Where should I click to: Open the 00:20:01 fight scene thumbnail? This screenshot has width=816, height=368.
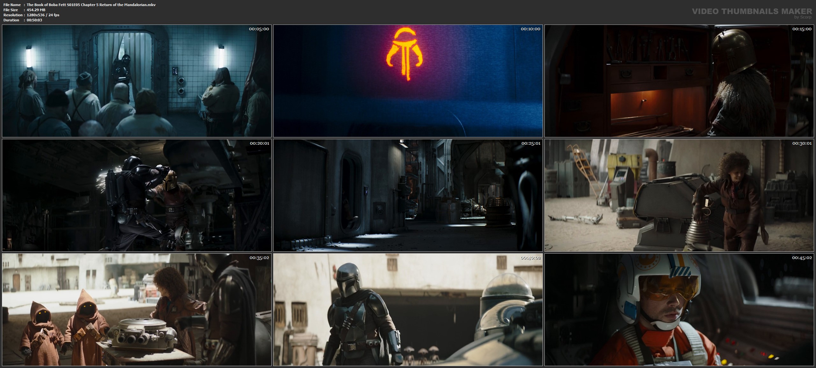coord(136,195)
